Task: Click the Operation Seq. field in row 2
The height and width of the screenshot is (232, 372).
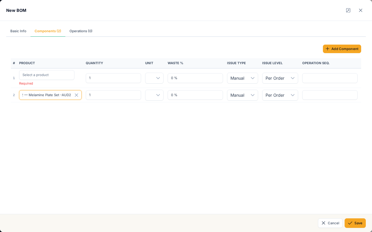Action: [330, 95]
